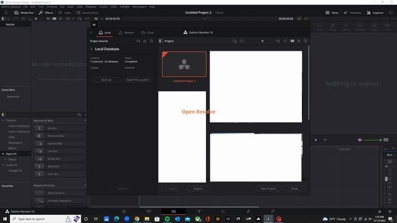The image size is (397, 223).
Task: Select the Untitled Project 2 thumbnail
Action: point(184,64)
